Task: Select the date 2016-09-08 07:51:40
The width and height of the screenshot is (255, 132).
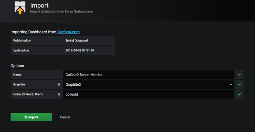Action: [x=80, y=51]
